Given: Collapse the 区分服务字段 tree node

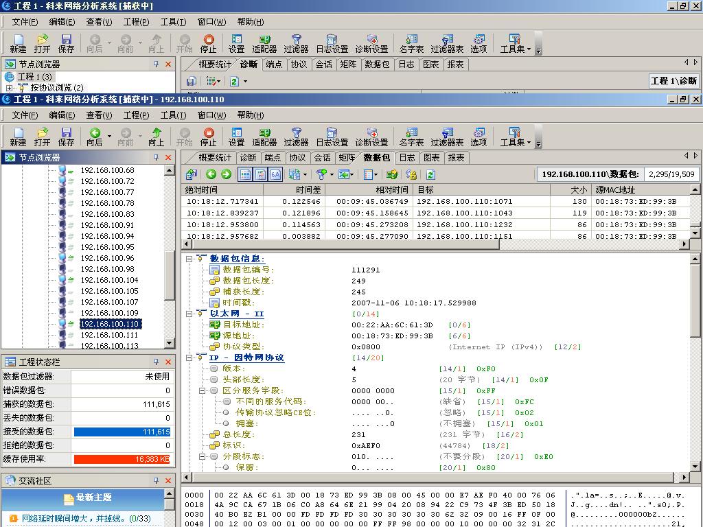Looking at the screenshot, I should (x=203, y=390).
